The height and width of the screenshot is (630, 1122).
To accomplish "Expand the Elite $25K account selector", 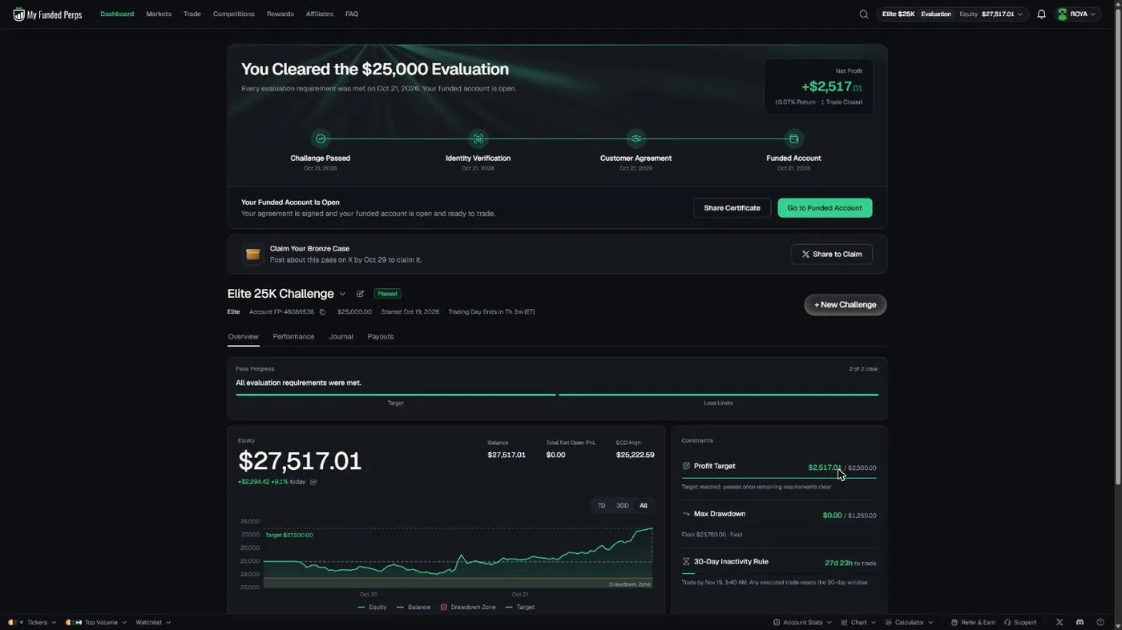I will coord(952,14).
